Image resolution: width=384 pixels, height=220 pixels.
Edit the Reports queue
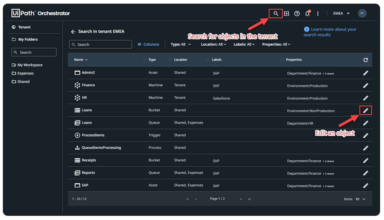point(366,173)
